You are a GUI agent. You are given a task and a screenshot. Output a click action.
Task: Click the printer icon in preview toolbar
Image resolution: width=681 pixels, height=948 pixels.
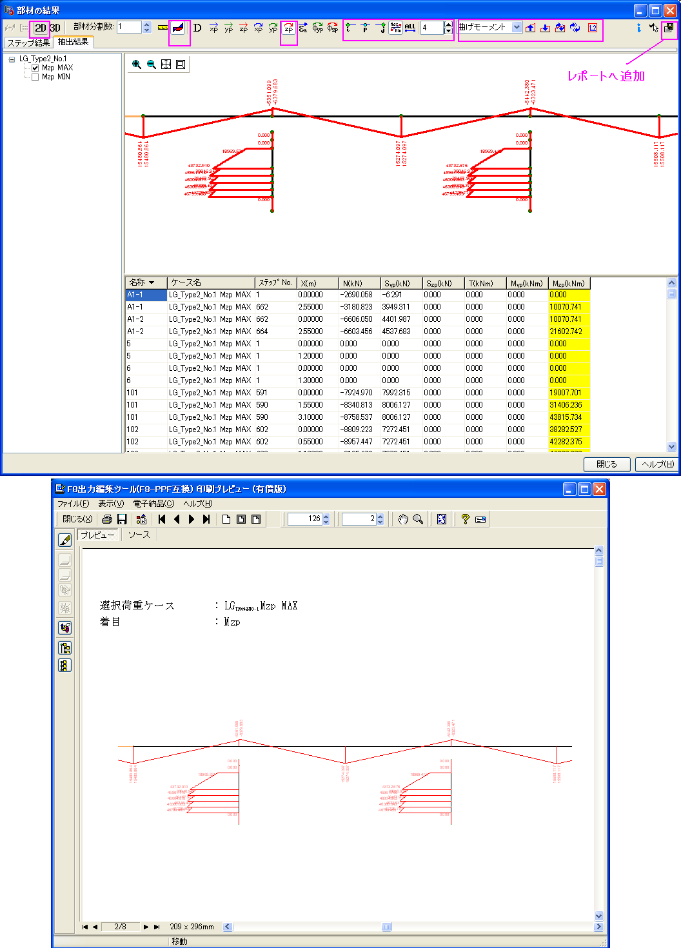coord(107,519)
